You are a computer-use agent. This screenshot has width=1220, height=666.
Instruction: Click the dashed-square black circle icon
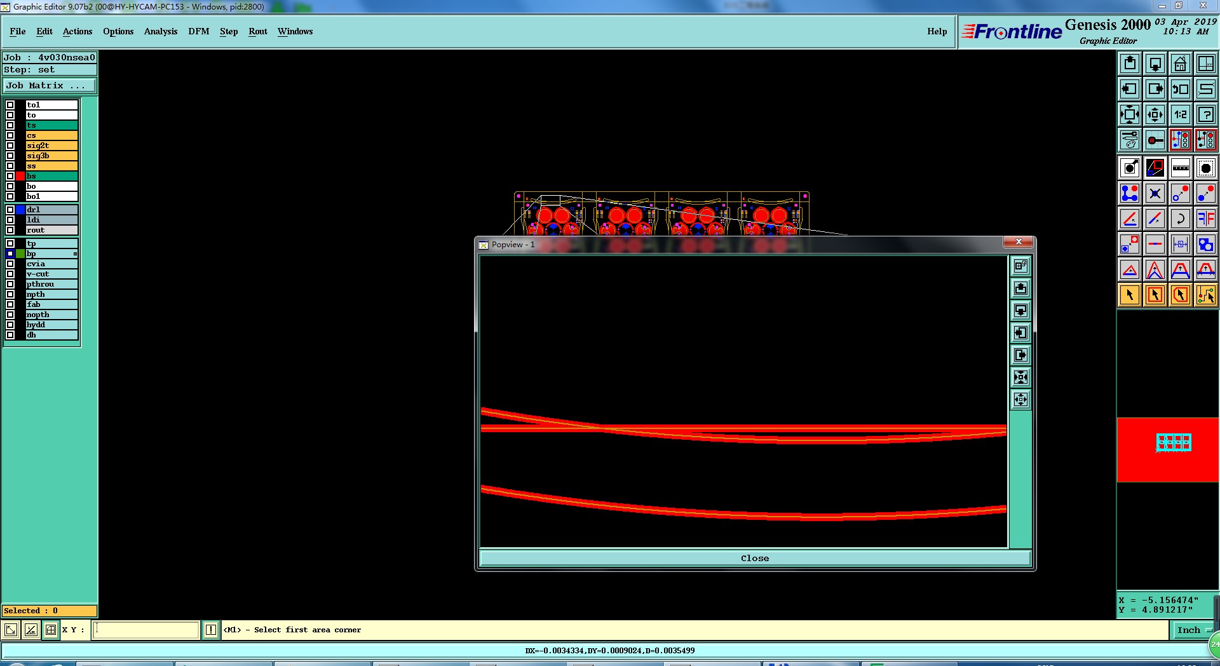1206,168
